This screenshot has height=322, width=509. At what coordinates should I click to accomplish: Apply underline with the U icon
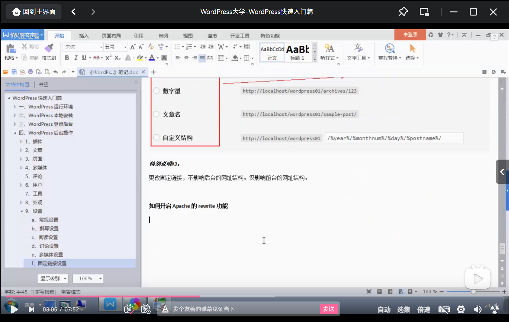84,58
